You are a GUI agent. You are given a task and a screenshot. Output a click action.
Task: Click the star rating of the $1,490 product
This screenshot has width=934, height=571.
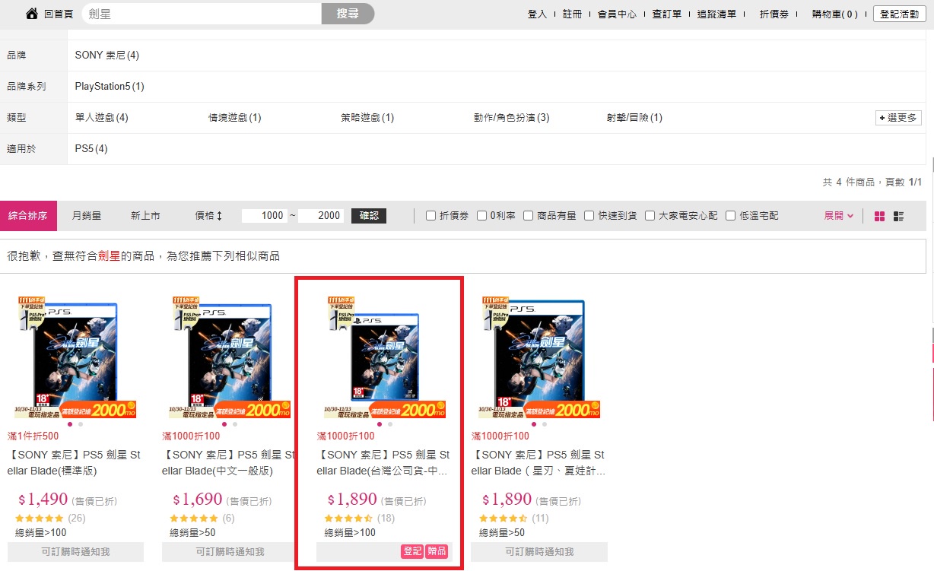point(40,519)
